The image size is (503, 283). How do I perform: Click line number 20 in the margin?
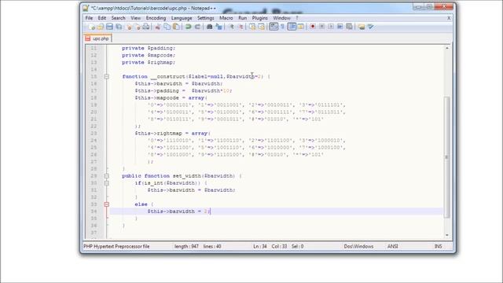[94, 112]
